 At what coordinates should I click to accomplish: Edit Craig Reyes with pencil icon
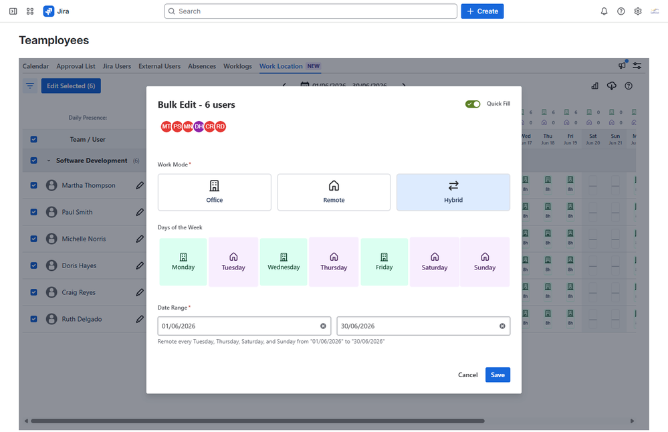[x=140, y=292]
